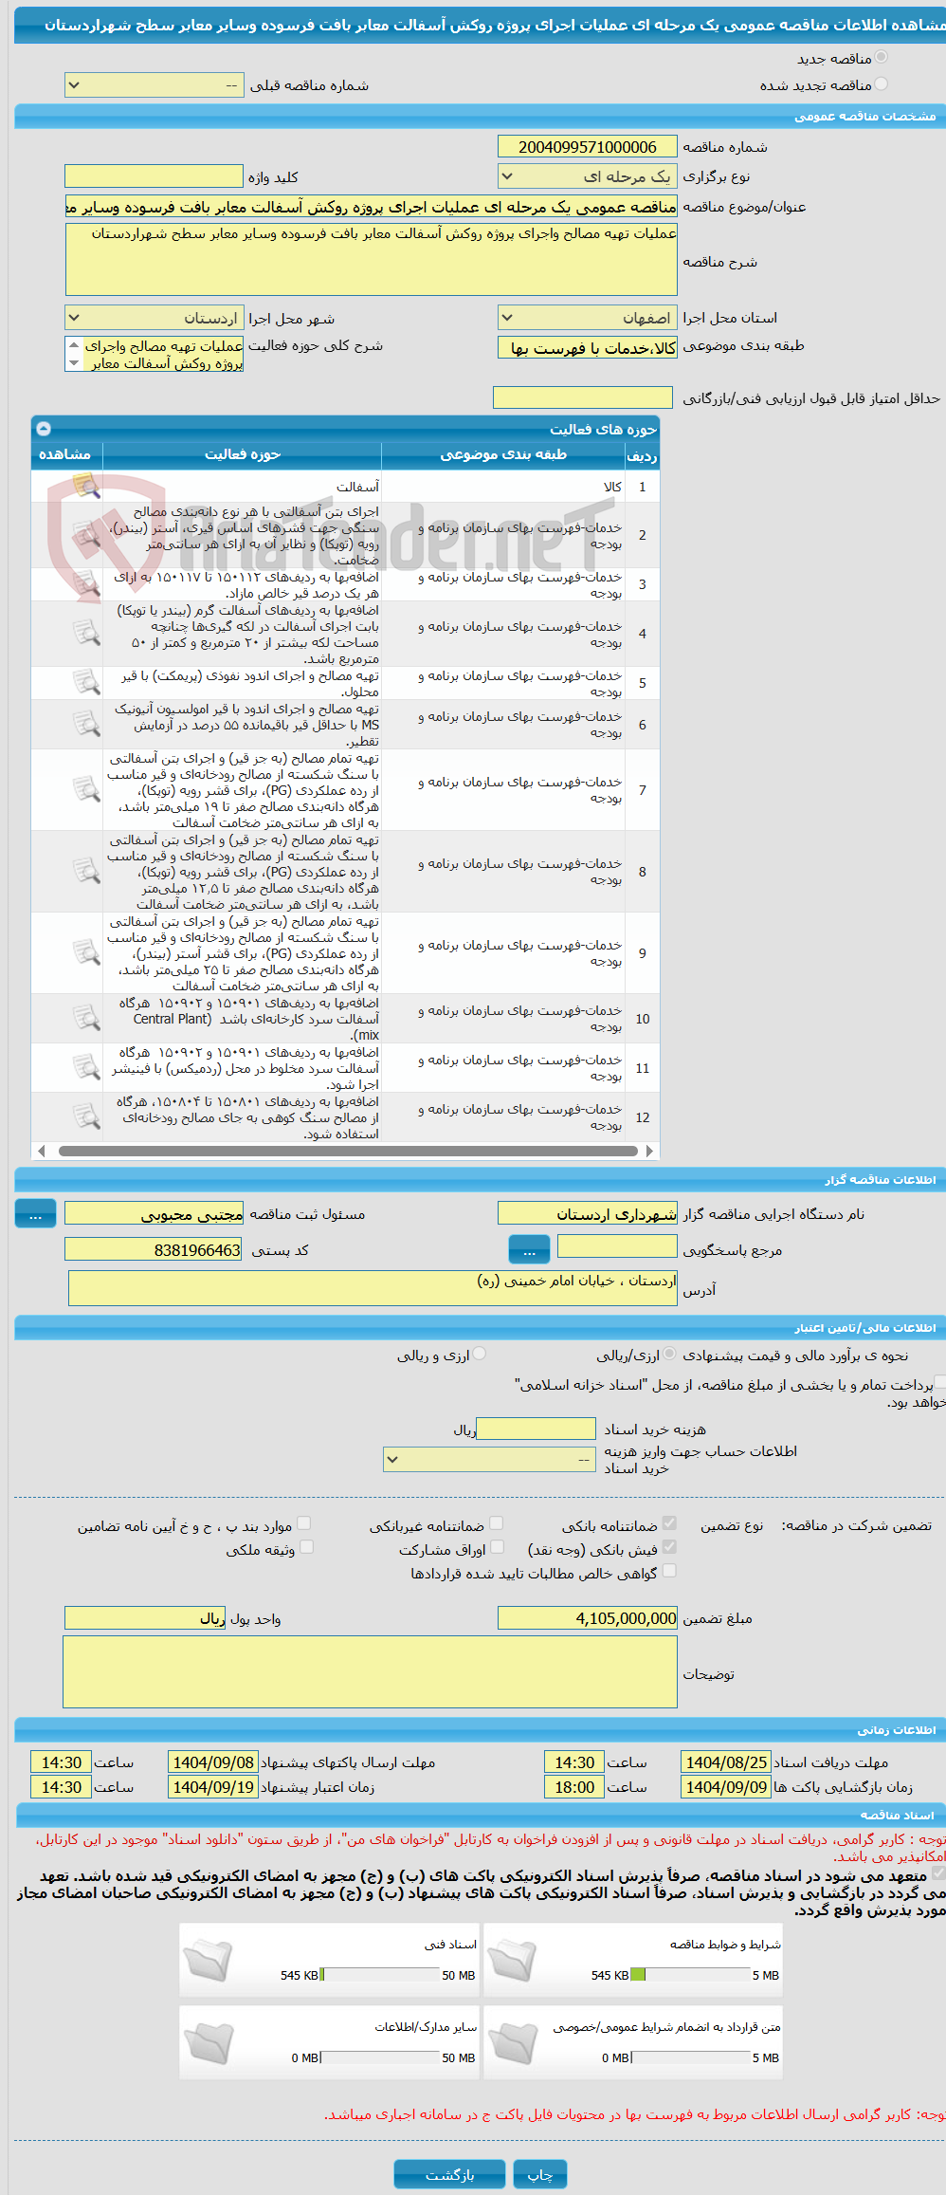Sort by طبقه بندی موضوعی column header

coord(503,455)
